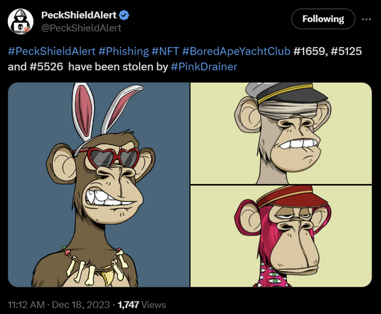381x314 pixels.
Task: Click the #PinkDrainer hashtag
Action: 204,67
